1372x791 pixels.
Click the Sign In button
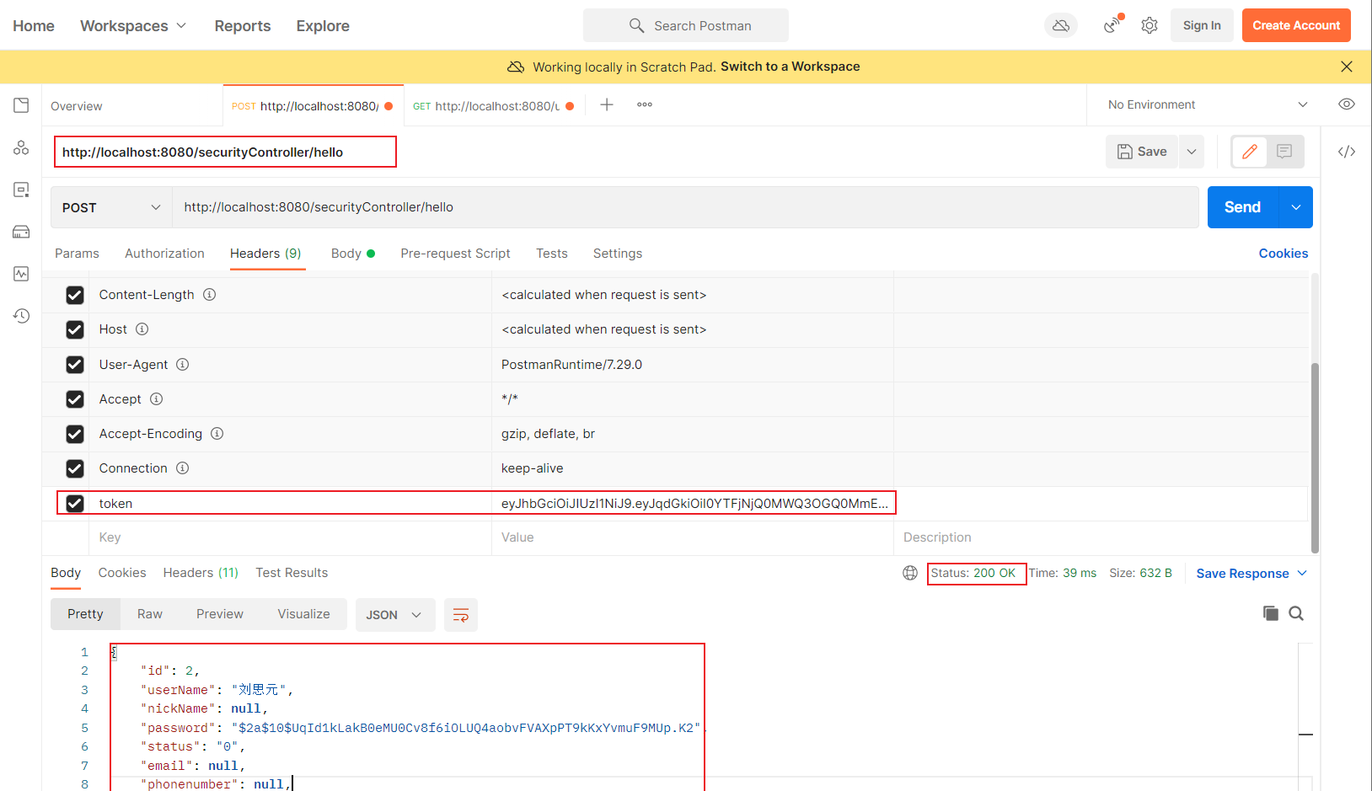[x=1202, y=25]
